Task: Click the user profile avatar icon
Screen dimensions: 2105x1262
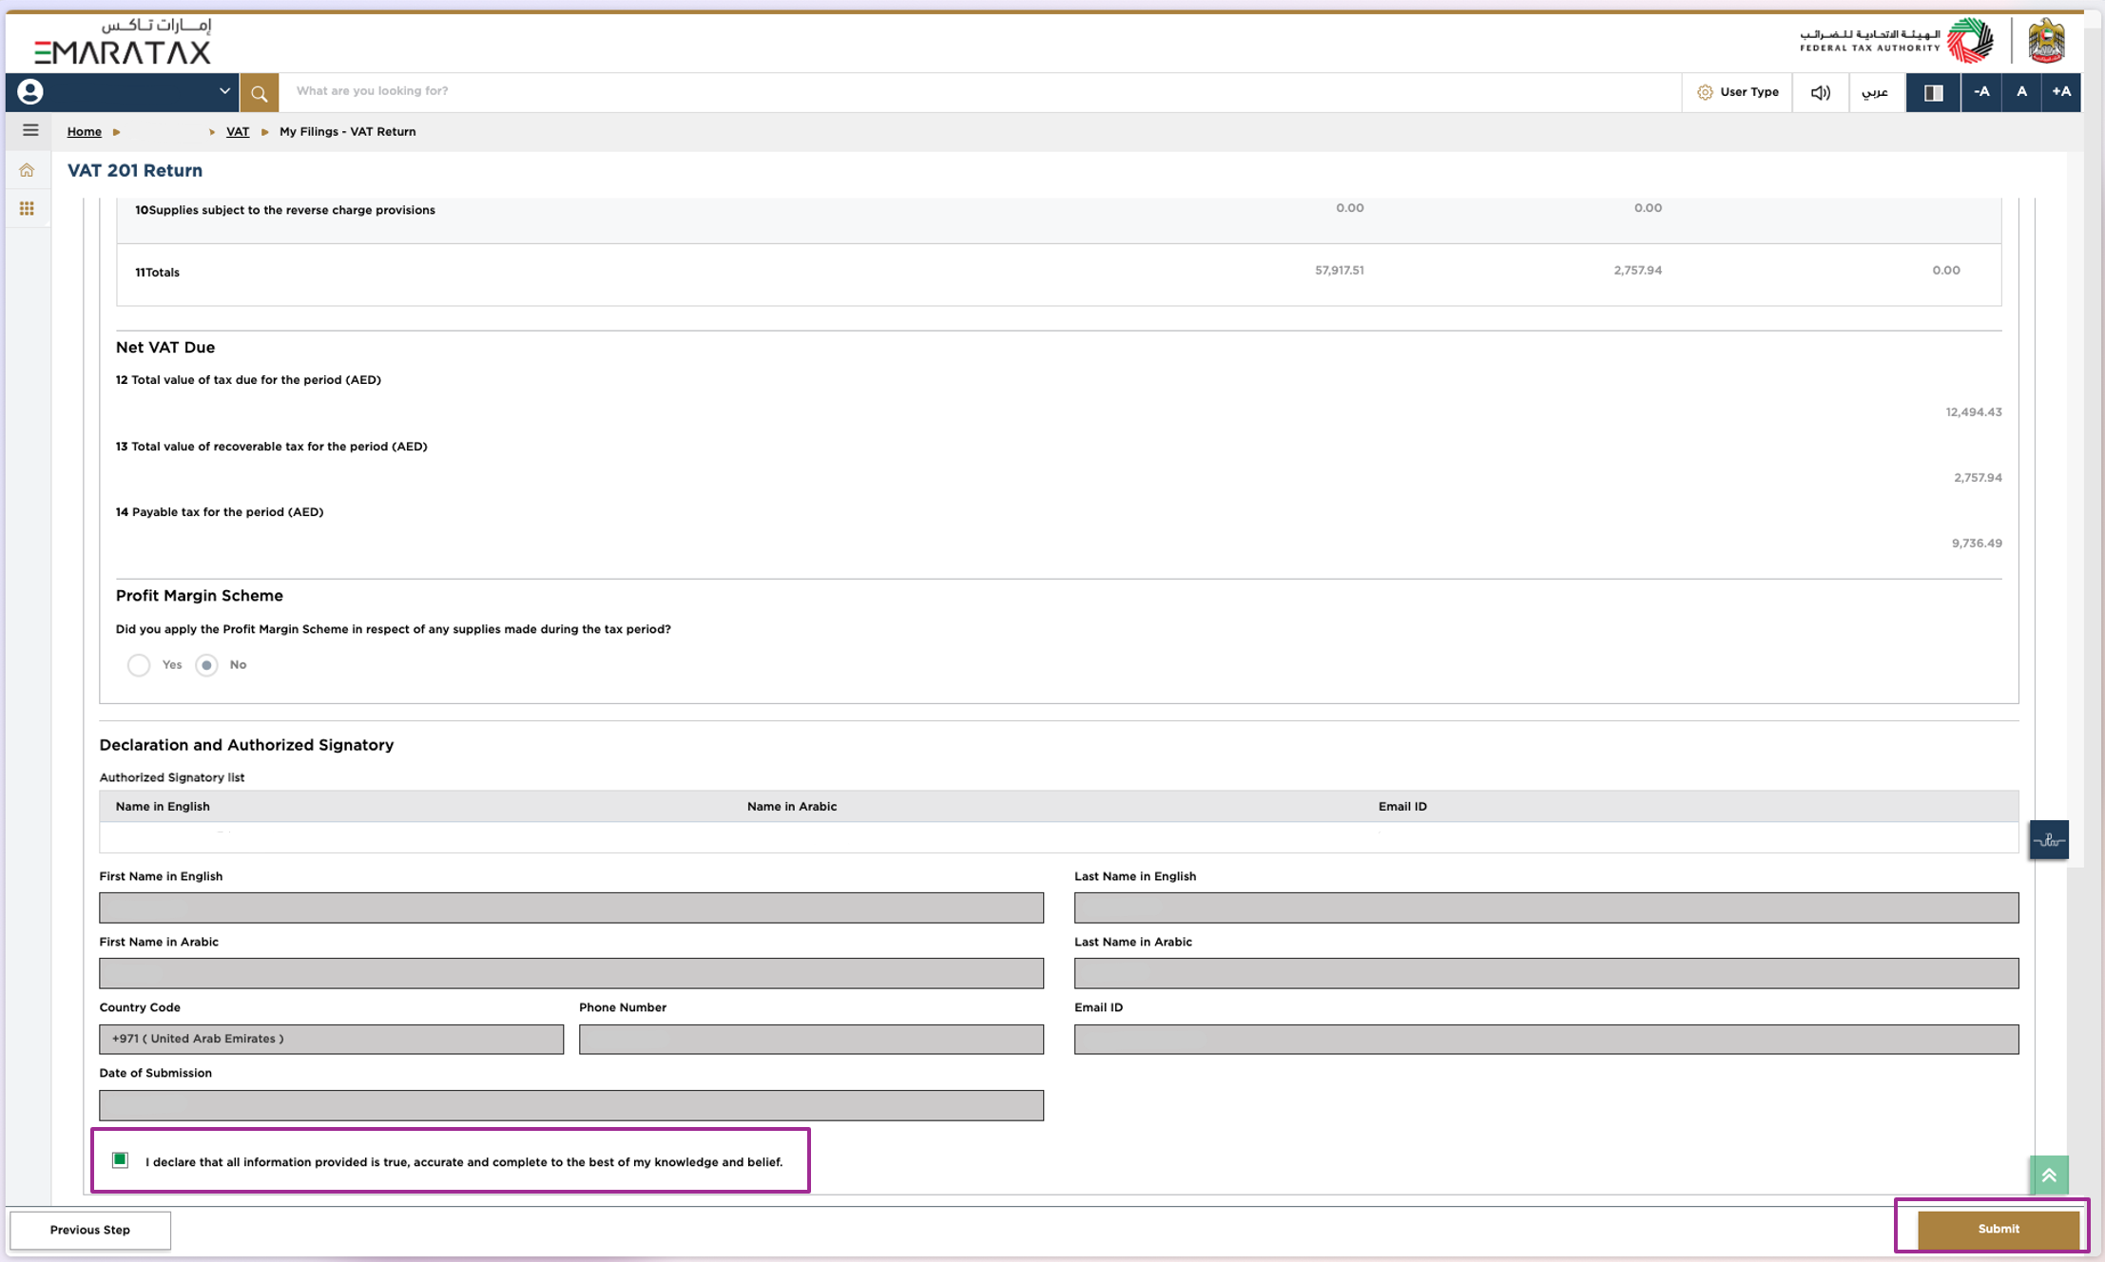Action: click(30, 91)
